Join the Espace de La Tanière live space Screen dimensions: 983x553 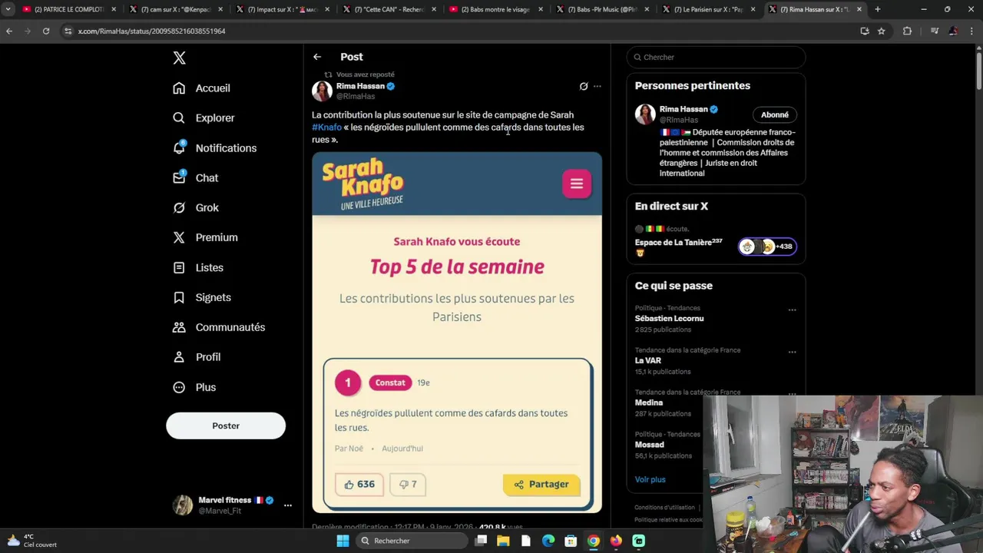[716, 242]
